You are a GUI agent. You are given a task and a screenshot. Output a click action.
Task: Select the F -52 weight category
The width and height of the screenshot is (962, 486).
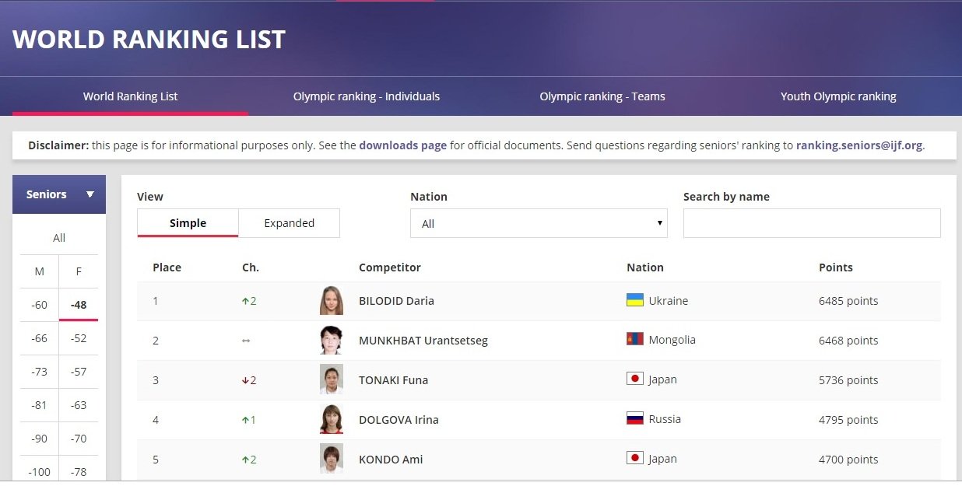point(79,338)
